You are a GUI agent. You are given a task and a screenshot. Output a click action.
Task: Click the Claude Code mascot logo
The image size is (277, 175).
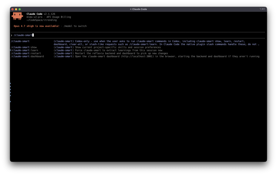coord(17,16)
